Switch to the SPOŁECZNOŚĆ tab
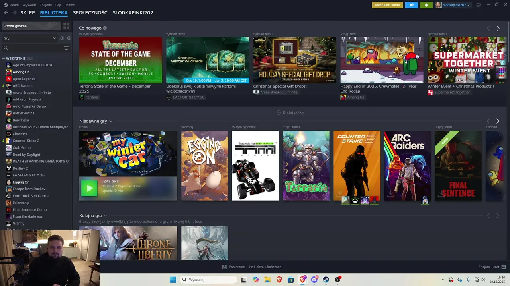 click(x=90, y=13)
